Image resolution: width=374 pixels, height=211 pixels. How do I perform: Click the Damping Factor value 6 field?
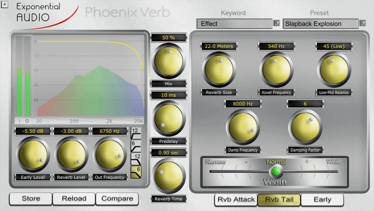[305, 104]
